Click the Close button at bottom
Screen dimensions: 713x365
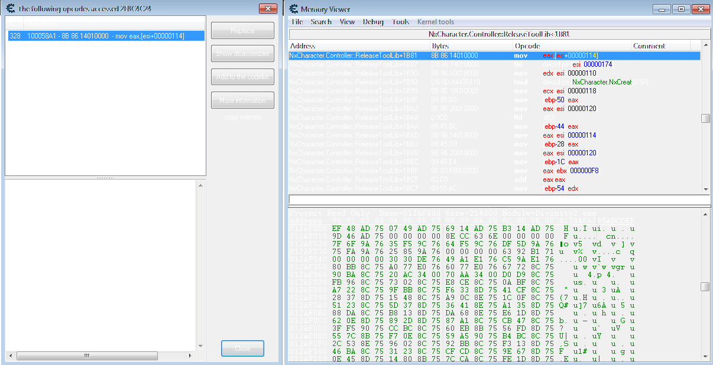(242, 348)
